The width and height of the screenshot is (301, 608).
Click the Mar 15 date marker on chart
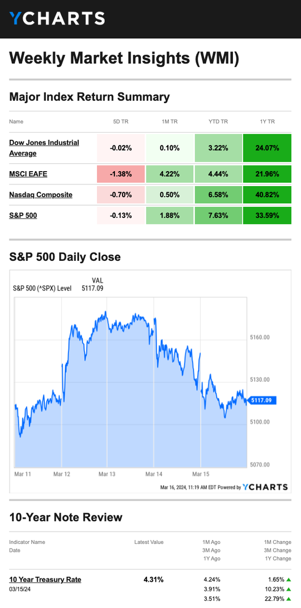(x=201, y=474)
